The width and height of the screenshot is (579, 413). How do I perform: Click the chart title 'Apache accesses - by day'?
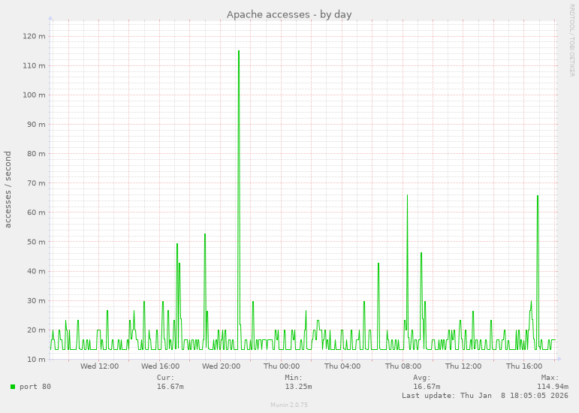(x=289, y=14)
